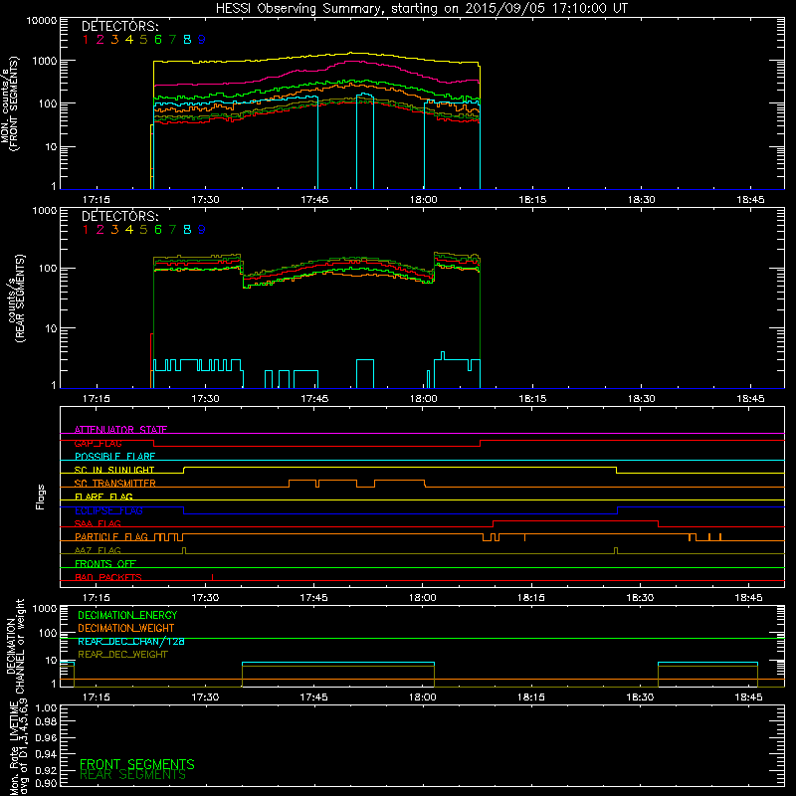Select detector 9 in front segments legend
This screenshot has height=796, width=796.
pos(202,40)
